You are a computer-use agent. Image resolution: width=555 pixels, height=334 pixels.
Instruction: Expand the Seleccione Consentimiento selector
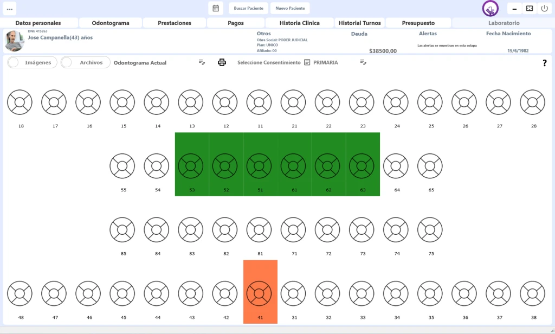pyautogui.click(x=269, y=62)
